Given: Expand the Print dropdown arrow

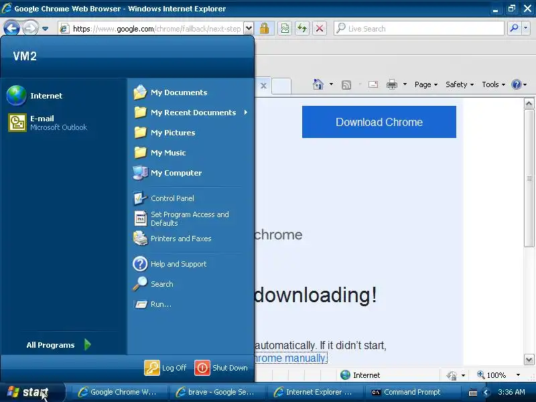Looking at the screenshot, I should tap(405, 84).
